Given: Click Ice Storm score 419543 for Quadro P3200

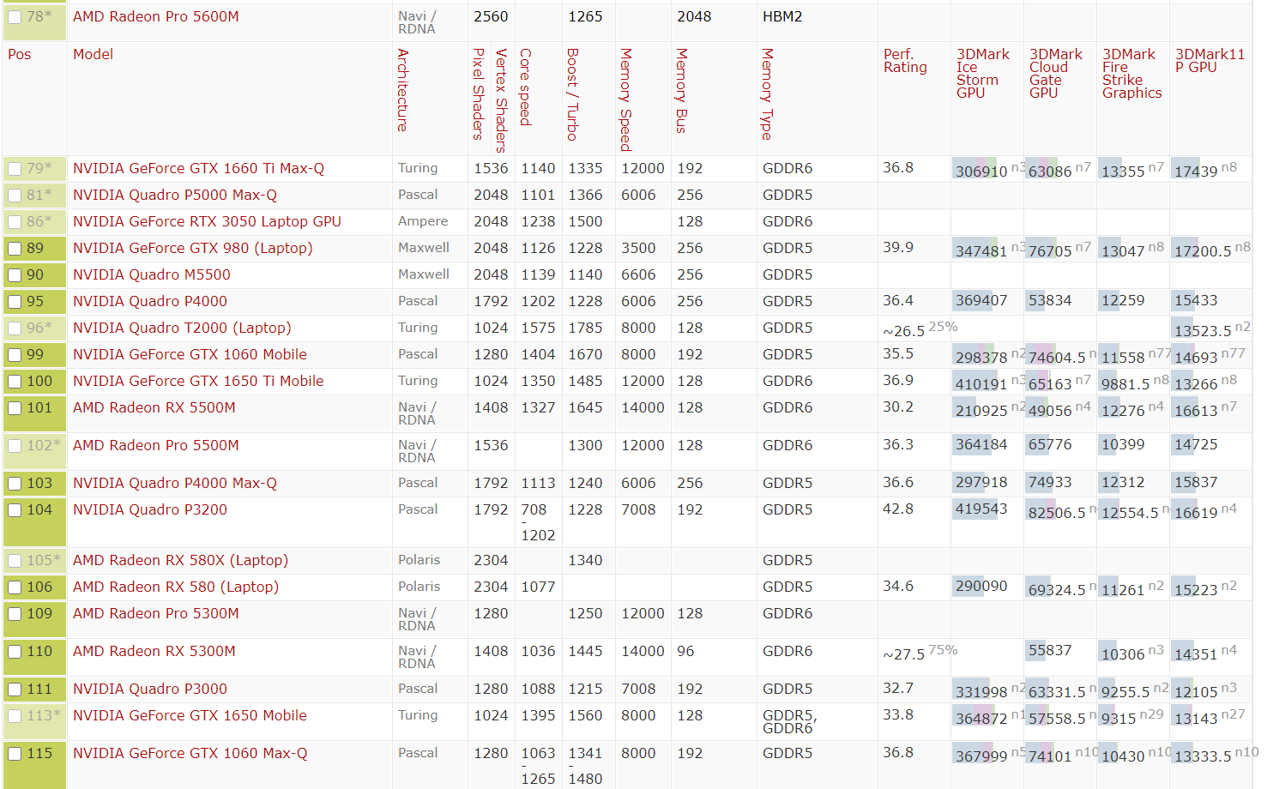Looking at the screenshot, I should click(x=981, y=509).
